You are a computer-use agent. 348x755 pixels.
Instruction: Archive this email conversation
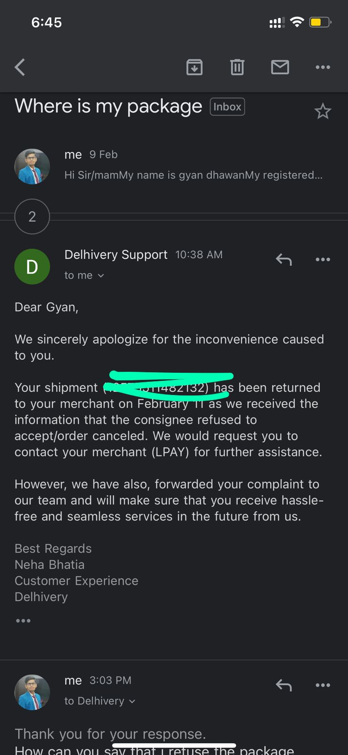pos(194,67)
